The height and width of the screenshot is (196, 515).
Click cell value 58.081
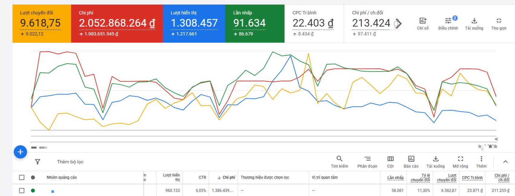pos(398,191)
